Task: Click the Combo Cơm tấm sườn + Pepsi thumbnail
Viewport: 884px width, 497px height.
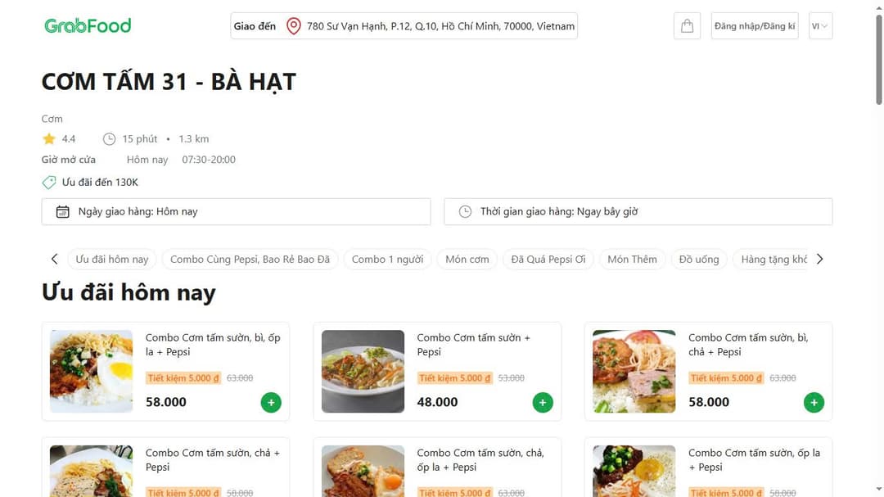Action: 362,371
